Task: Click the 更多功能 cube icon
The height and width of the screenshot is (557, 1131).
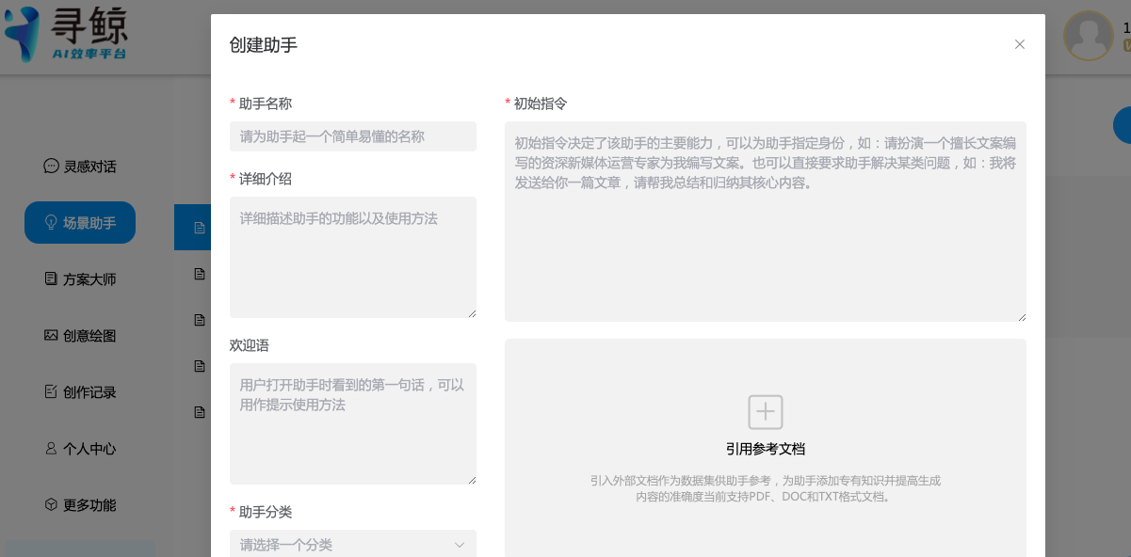Action: (x=51, y=505)
